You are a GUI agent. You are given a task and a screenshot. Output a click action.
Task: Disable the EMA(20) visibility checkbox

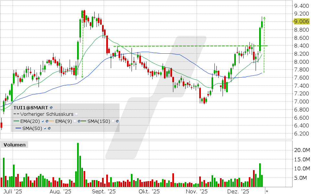[x=42, y=121]
